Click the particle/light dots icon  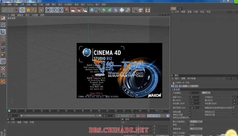click(x=128, y=10)
